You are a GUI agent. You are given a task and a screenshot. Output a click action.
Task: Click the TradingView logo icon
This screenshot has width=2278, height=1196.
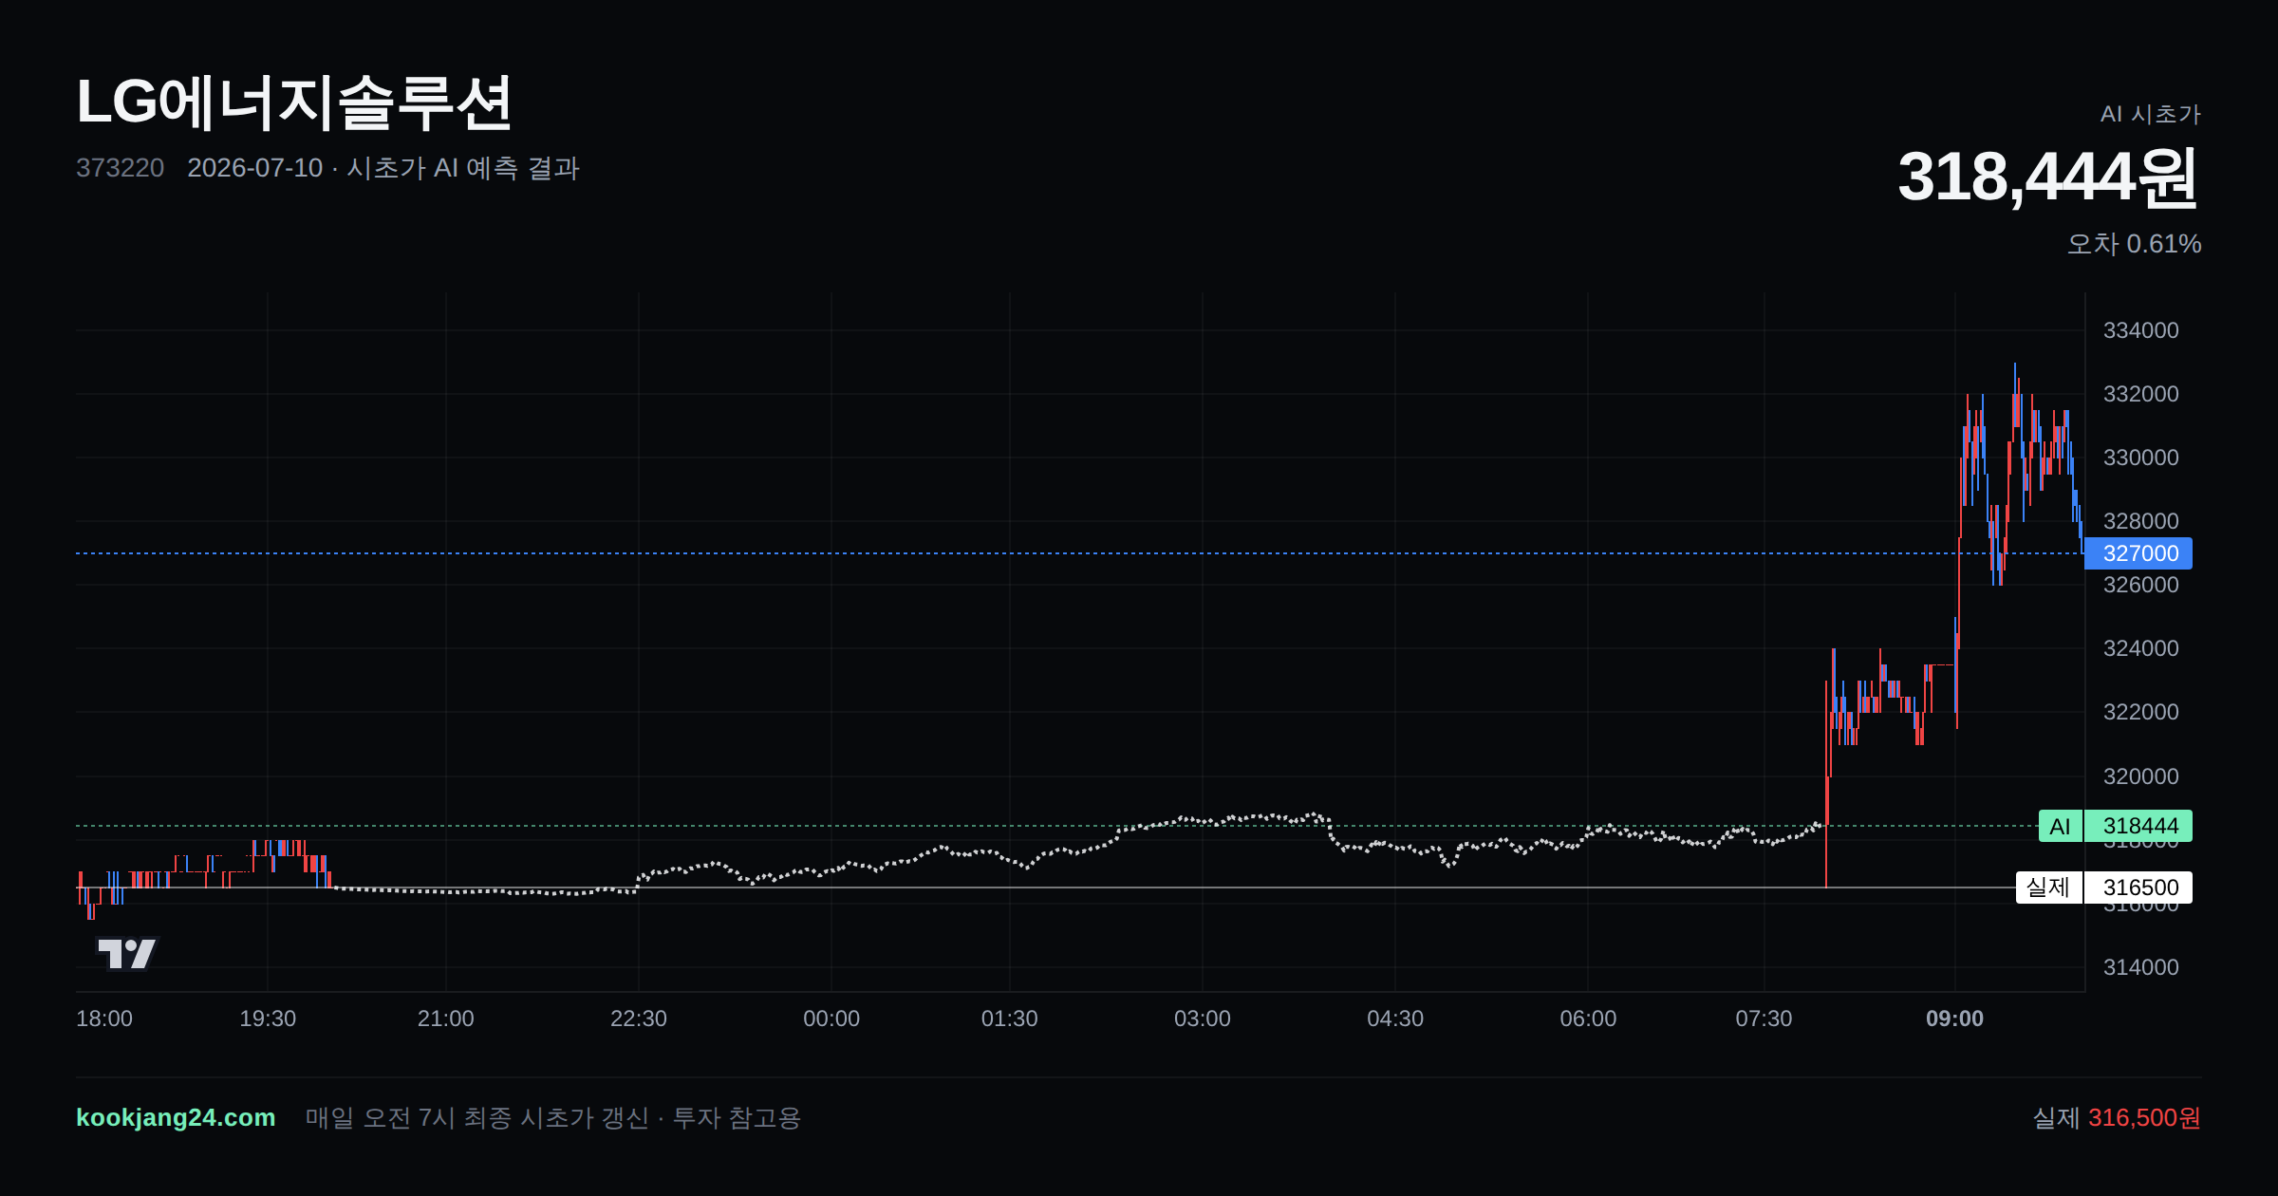click(x=127, y=953)
